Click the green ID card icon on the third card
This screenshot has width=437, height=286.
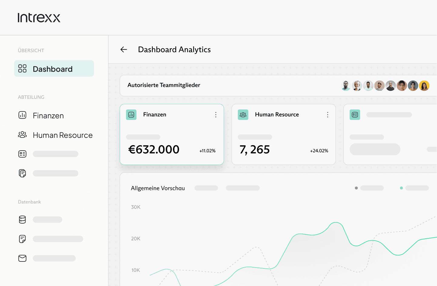[355, 115]
